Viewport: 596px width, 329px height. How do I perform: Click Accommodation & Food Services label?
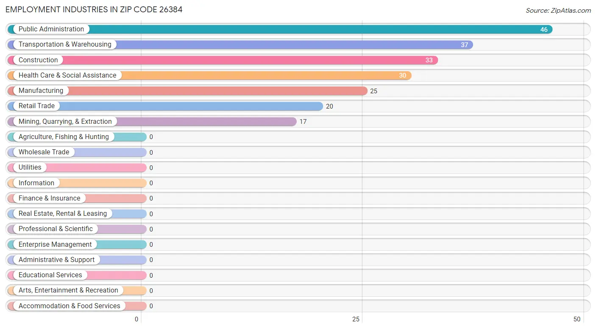coord(70,306)
